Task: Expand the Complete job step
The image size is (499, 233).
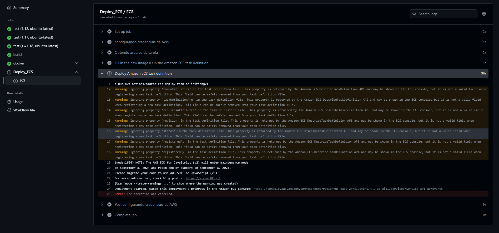Action: (x=102, y=215)
